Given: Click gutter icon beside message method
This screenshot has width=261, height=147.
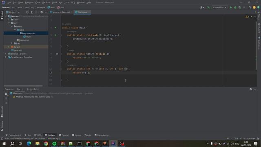Looking at the screenshot, I should 57,53.
